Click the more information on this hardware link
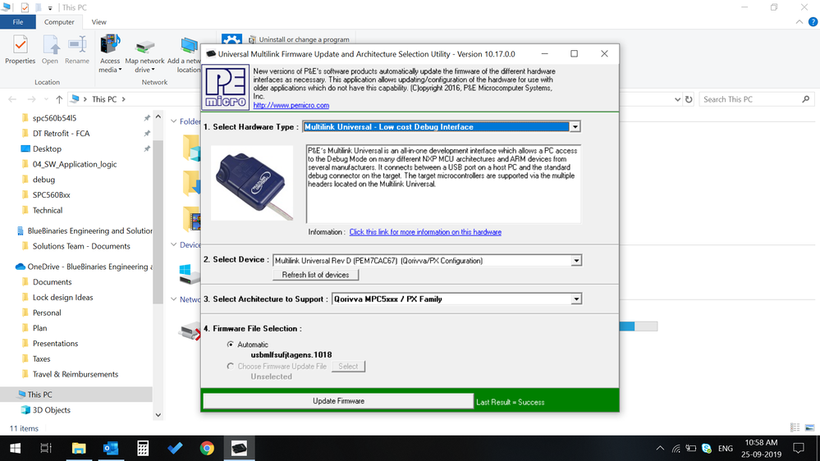The image size is (820, 461). [425, 232]
